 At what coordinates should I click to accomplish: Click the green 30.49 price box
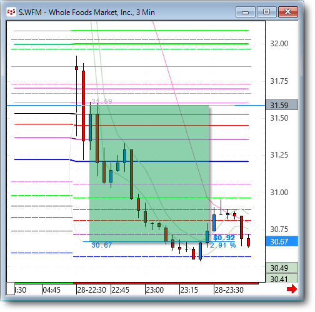tap(282, 268)
